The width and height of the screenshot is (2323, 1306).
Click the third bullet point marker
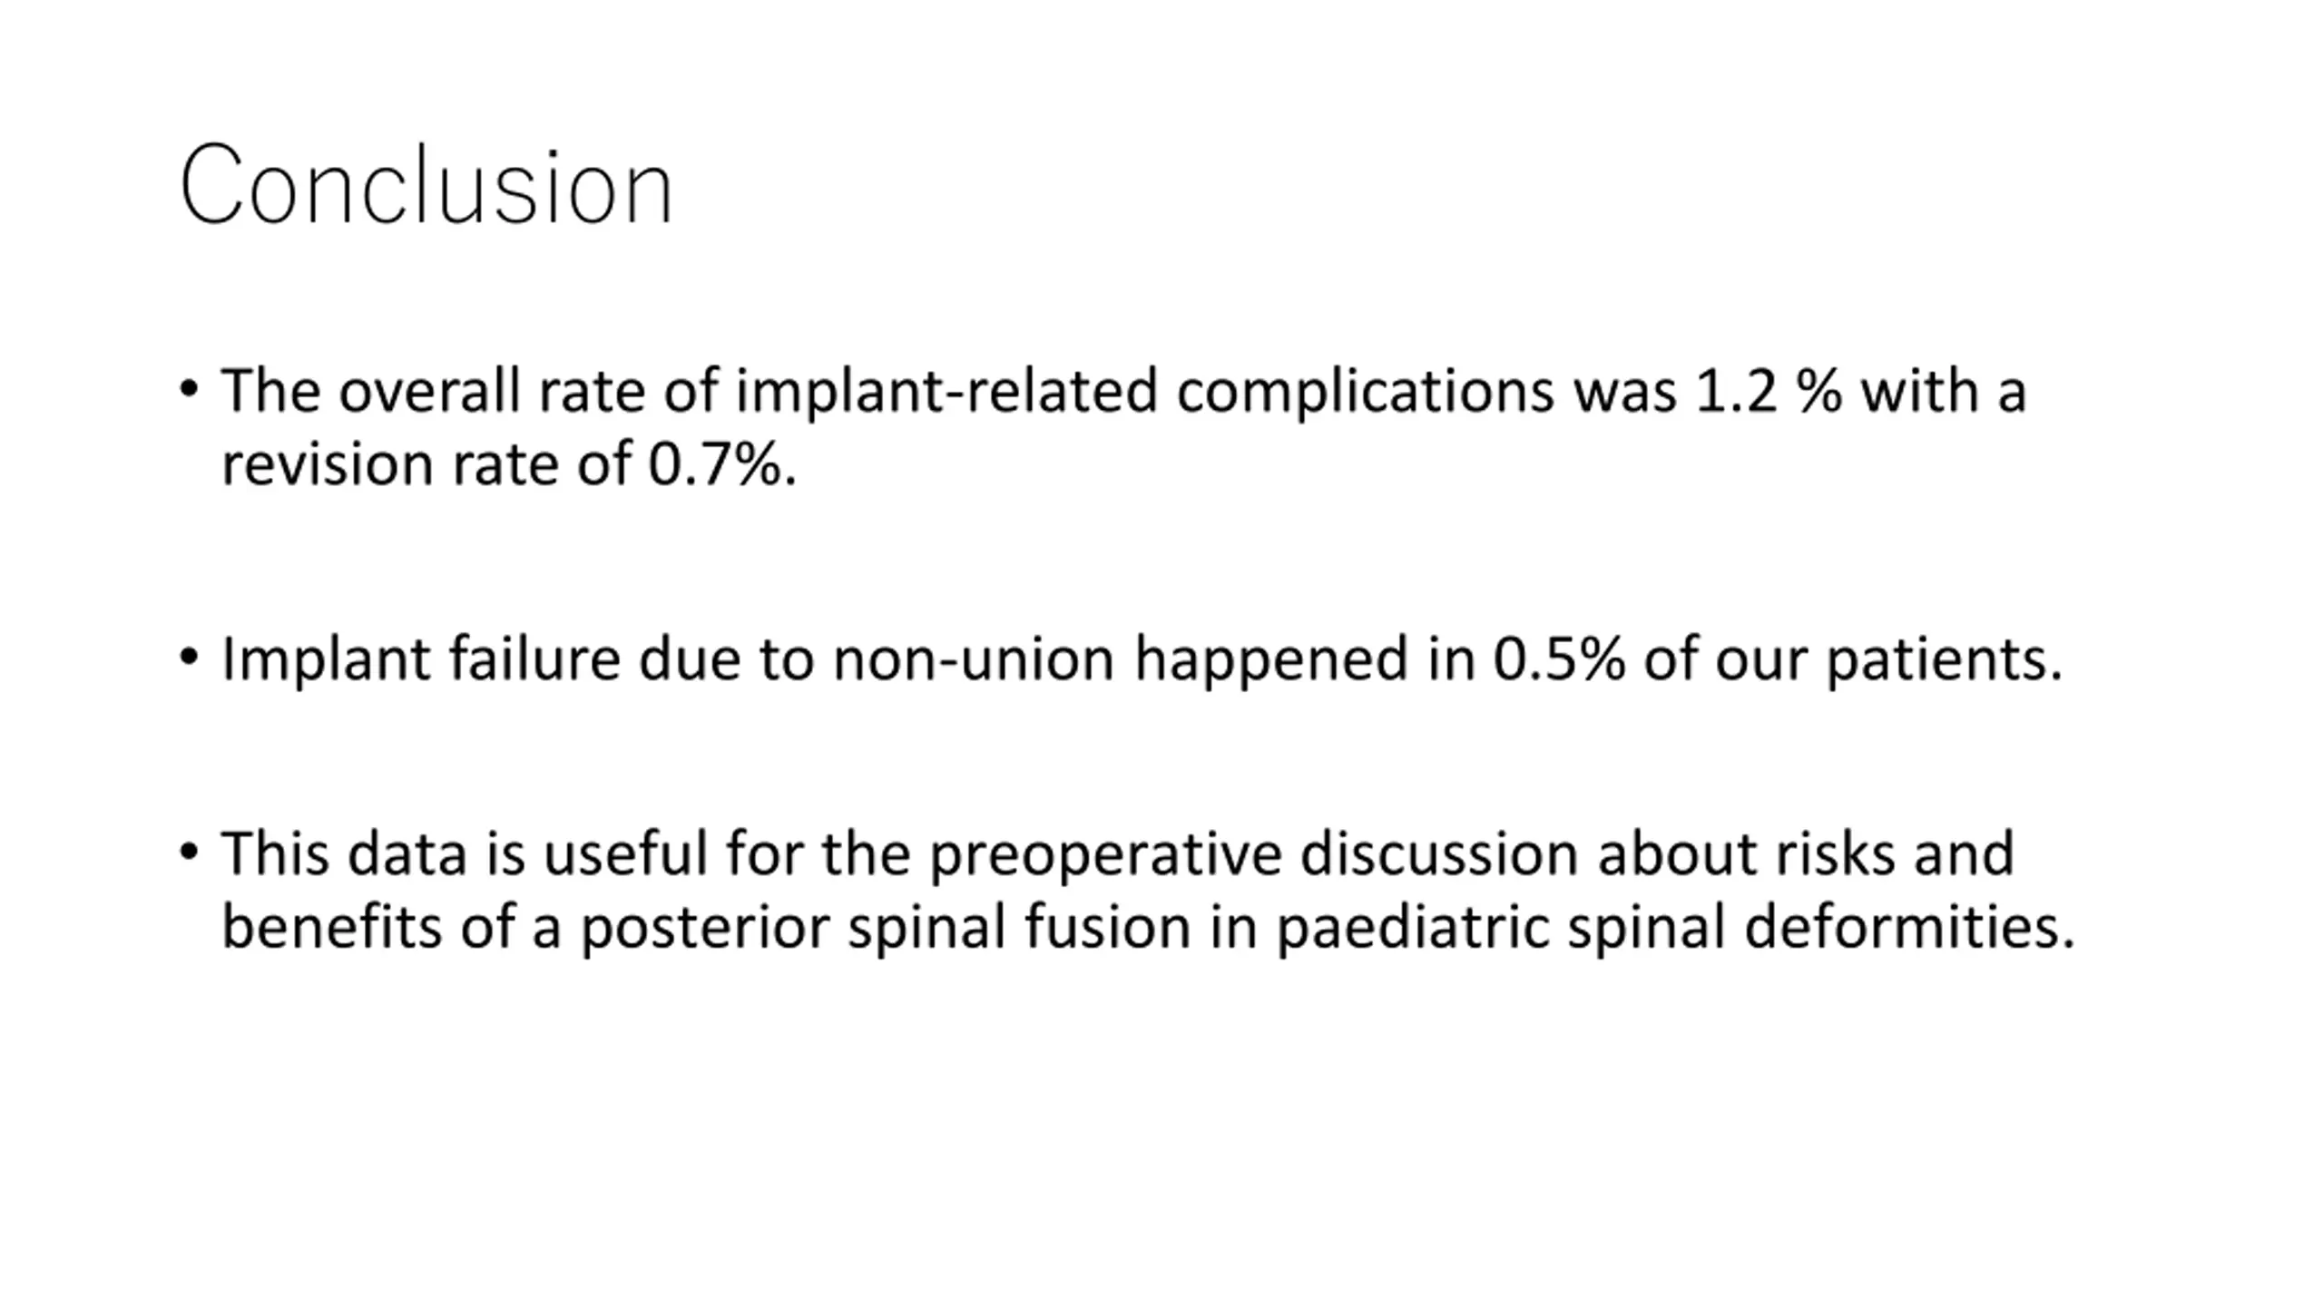189,853
